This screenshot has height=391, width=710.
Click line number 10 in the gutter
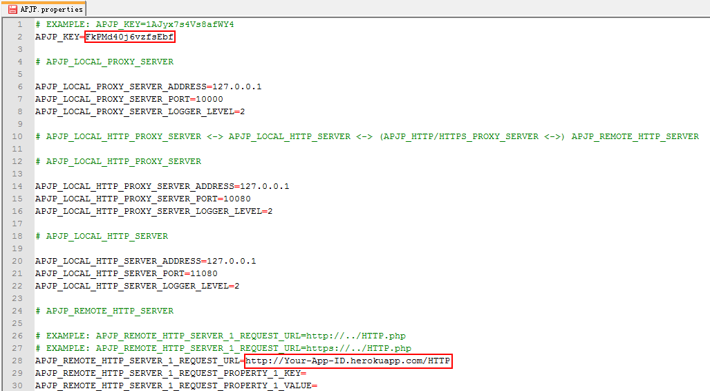click(17, 136)
